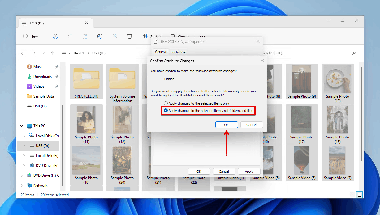Go back with the left arrow

(23, 53)
